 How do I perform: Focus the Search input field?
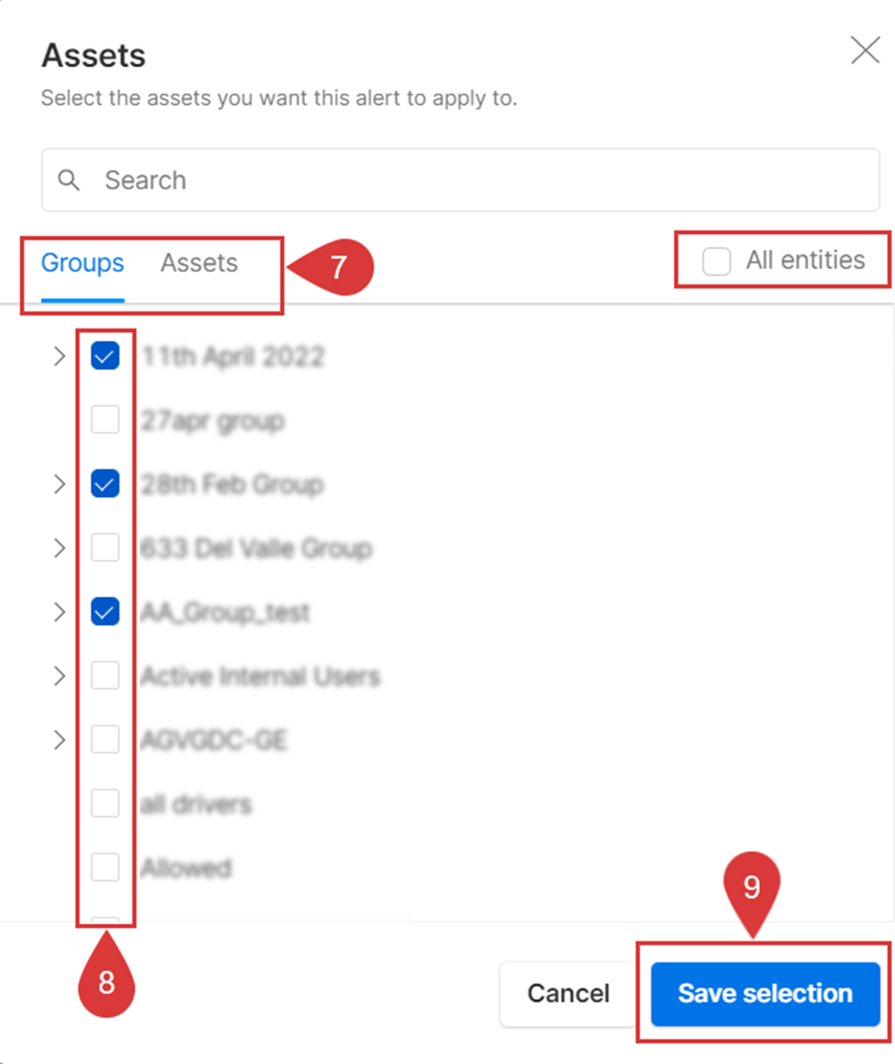(460, 180)
